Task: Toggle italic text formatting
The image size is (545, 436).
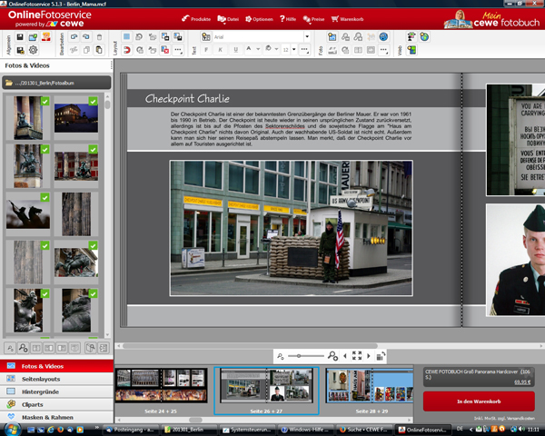Action: [221, 50]
